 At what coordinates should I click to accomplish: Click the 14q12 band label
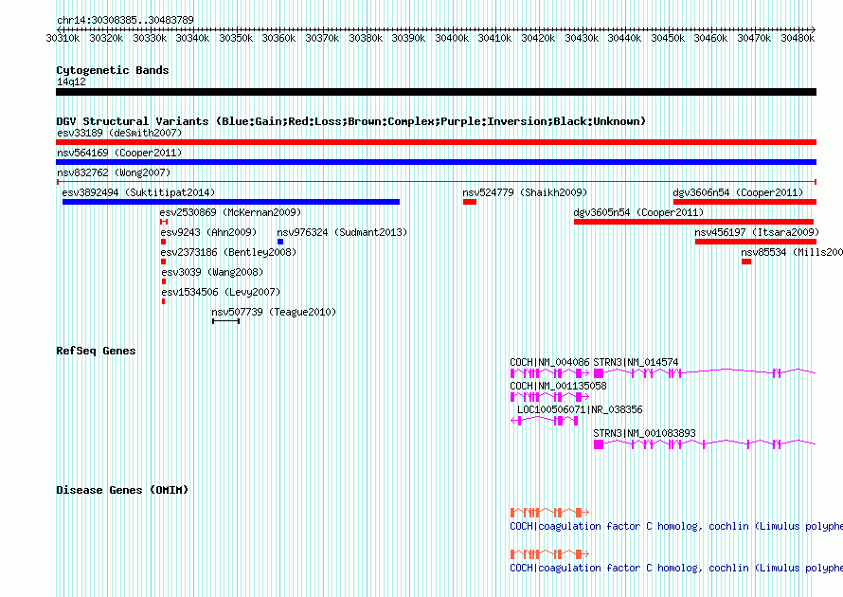(x=71, y=81)
